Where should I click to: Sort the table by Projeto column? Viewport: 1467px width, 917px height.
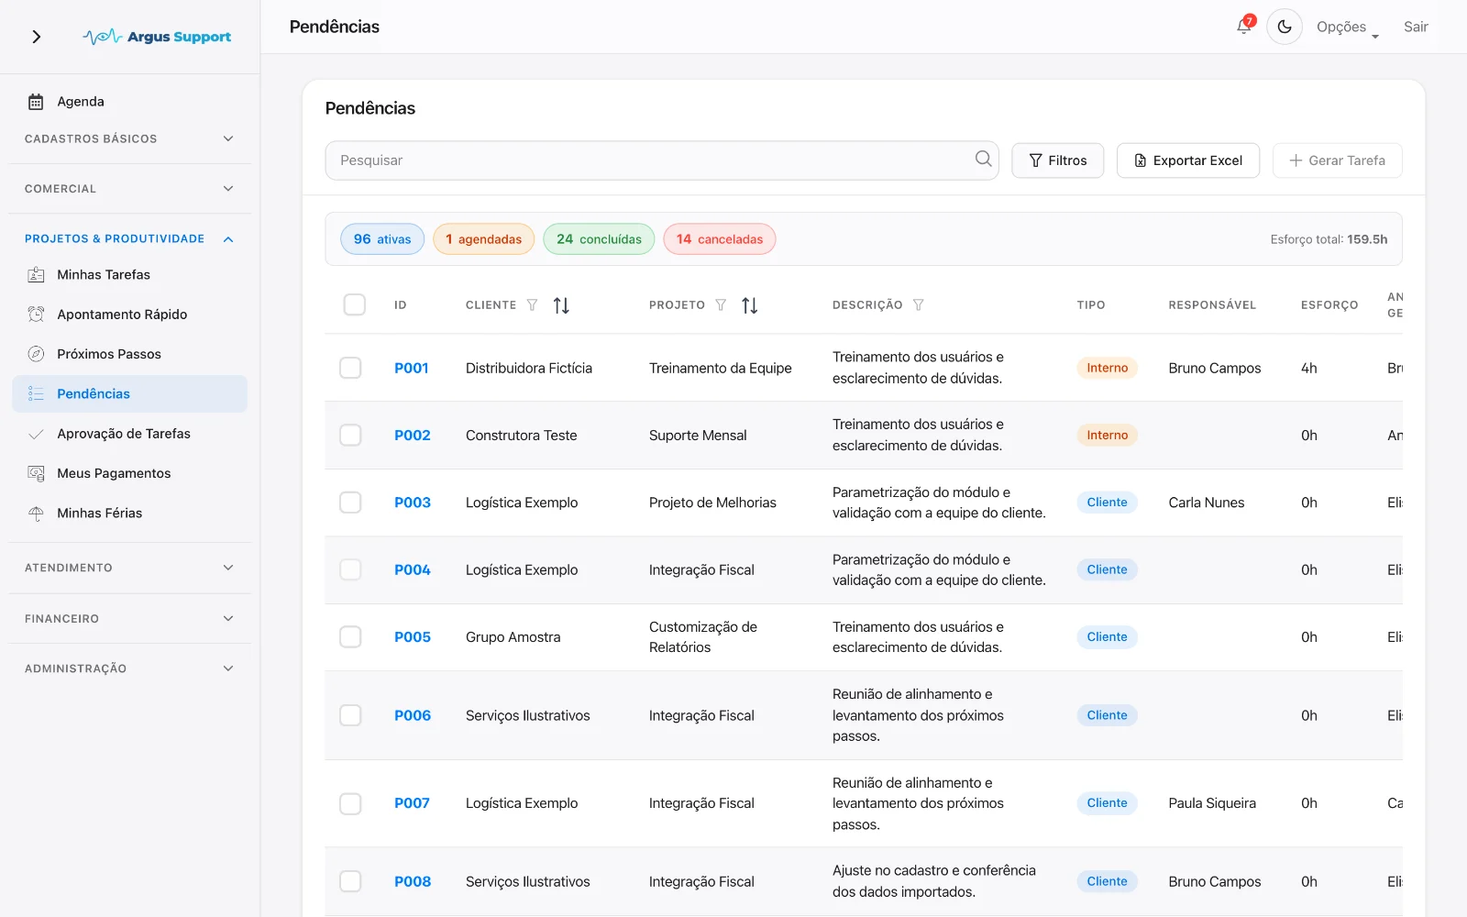750,305
